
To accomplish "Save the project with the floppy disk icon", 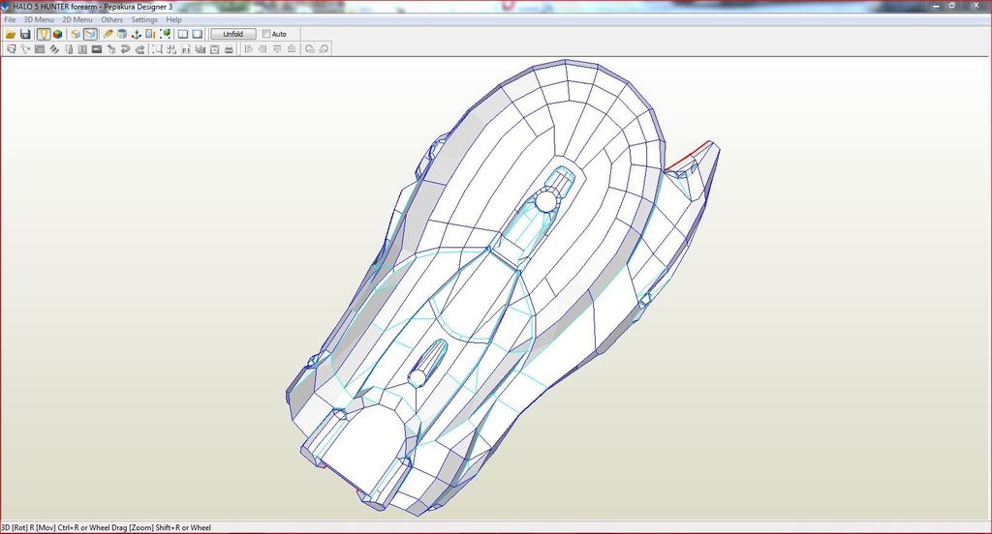I will point(25,34).
